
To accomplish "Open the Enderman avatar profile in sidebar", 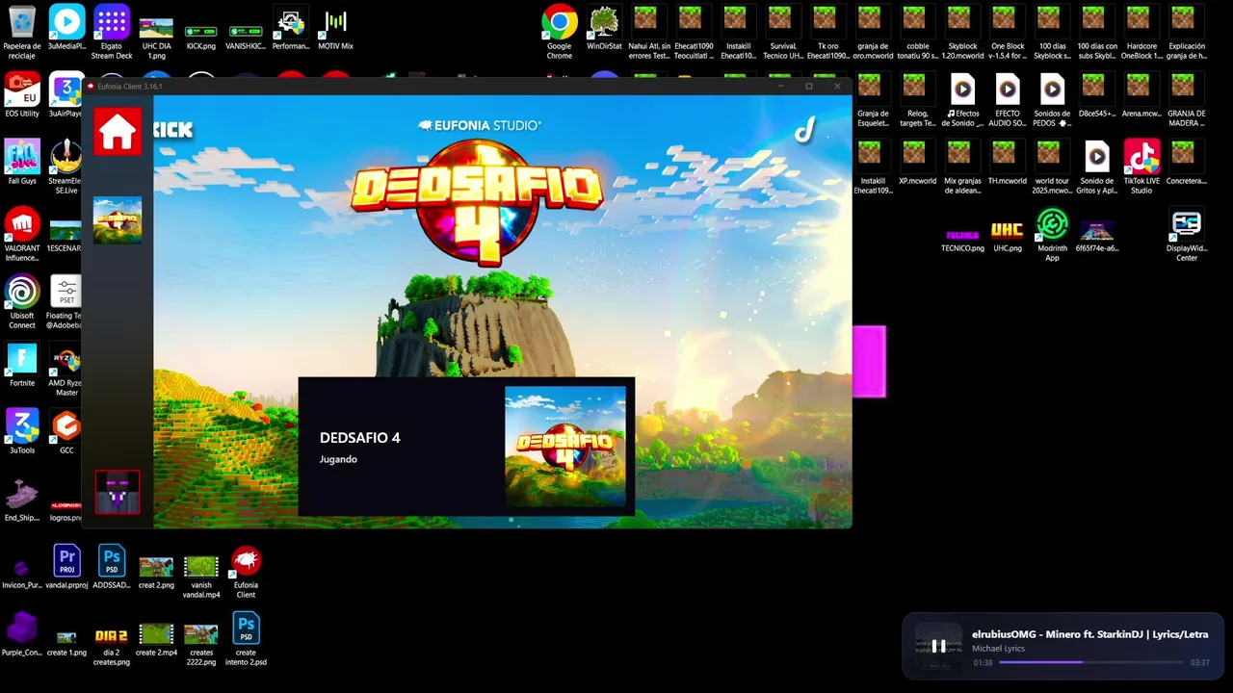I will tap(118, 493).
